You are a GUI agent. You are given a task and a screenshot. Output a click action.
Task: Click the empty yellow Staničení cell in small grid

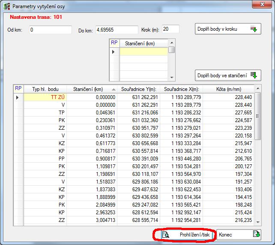click(x=143, y=52)
